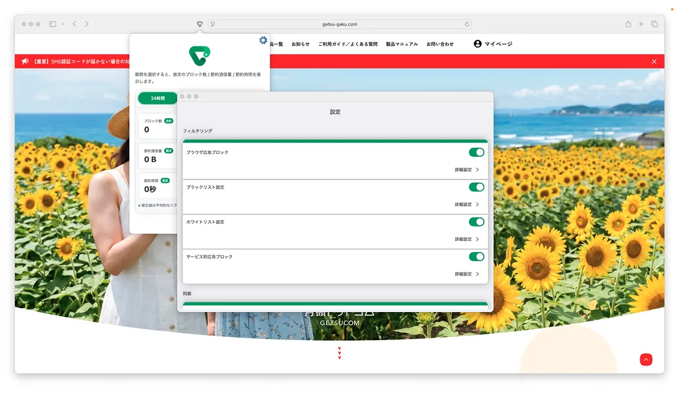Screen dimensions: 675x393
Task: Reload the page with refresh icon
Action: pyautogui.click(x=467, y=24)
